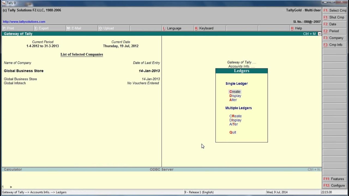The image size is (349, 196).
Task: Click the Ctrl + N calculator shortcut
Action: pyautogui.click(x=314, y=169)
